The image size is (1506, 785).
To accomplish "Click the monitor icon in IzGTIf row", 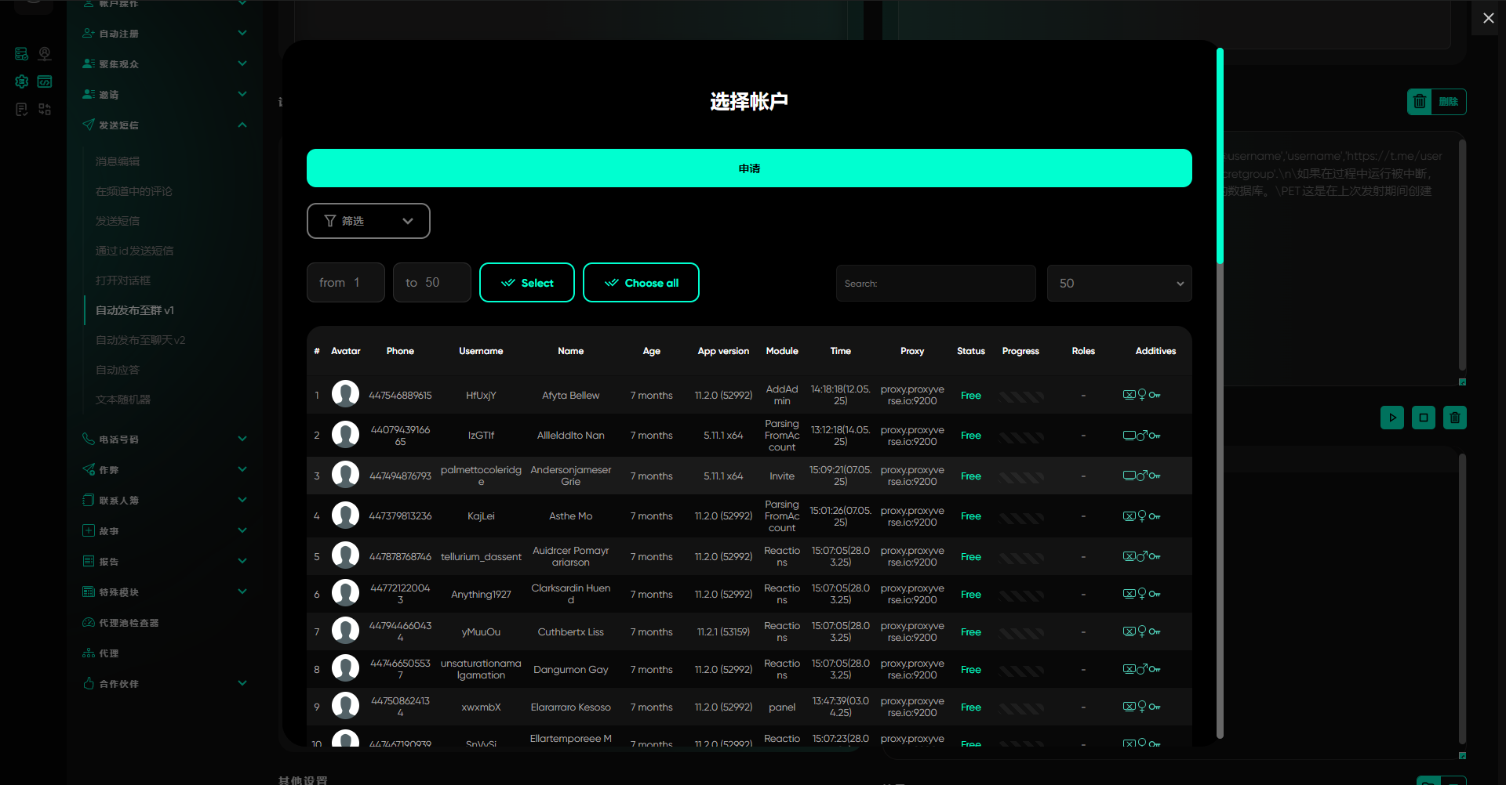I will (1129, 436).
